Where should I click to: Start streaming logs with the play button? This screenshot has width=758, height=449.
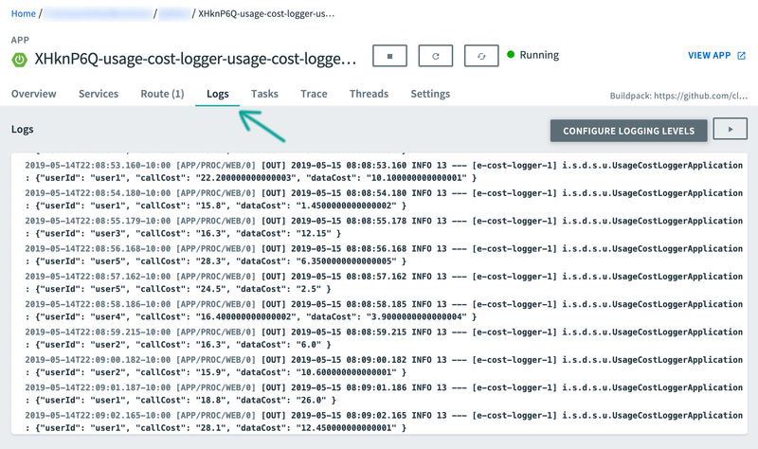point(731,129)
